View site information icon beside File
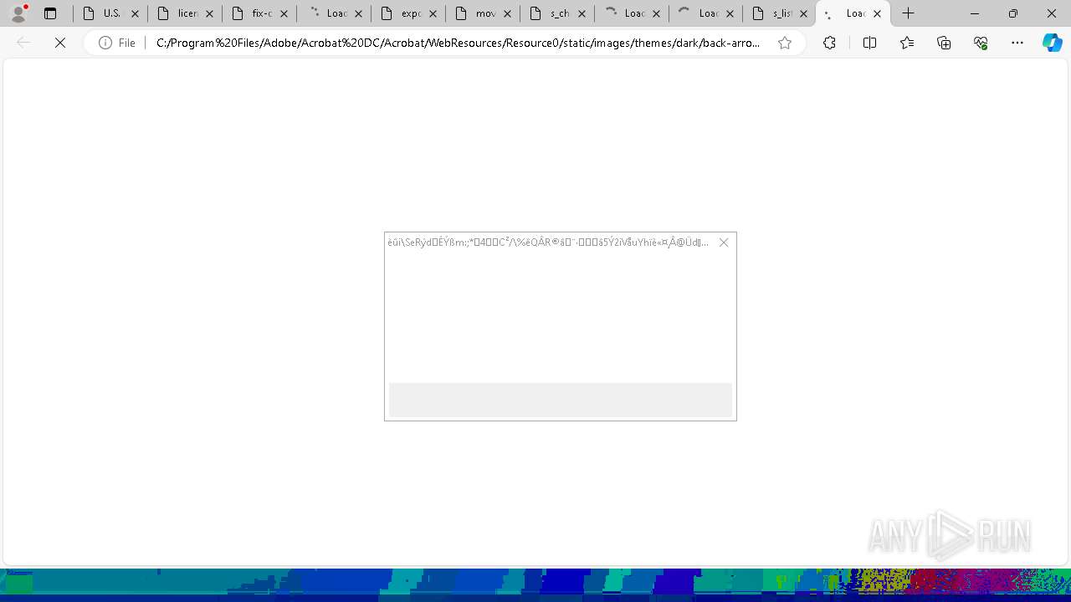Screen dimensions: 1071x602 pos(105,43)
